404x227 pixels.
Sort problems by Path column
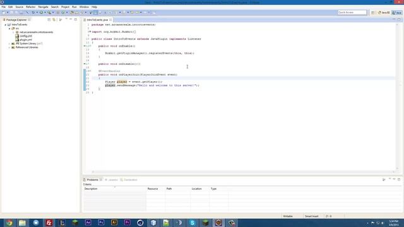[x=177, y=189]
